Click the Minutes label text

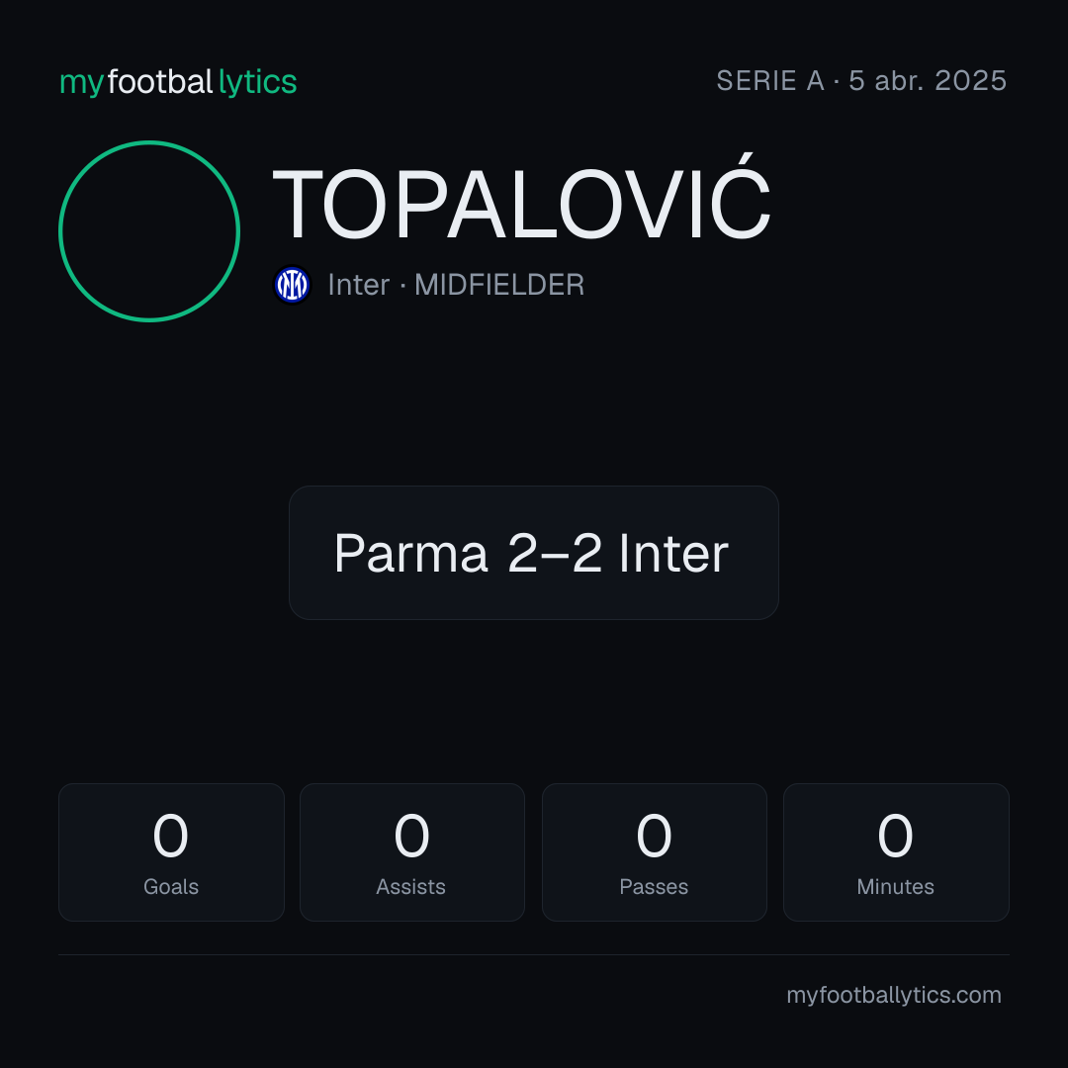click(896, 887)
